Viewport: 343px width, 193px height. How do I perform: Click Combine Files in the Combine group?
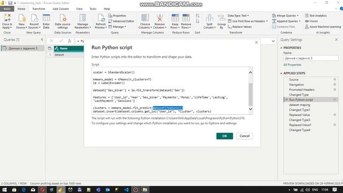click(284, 27)
